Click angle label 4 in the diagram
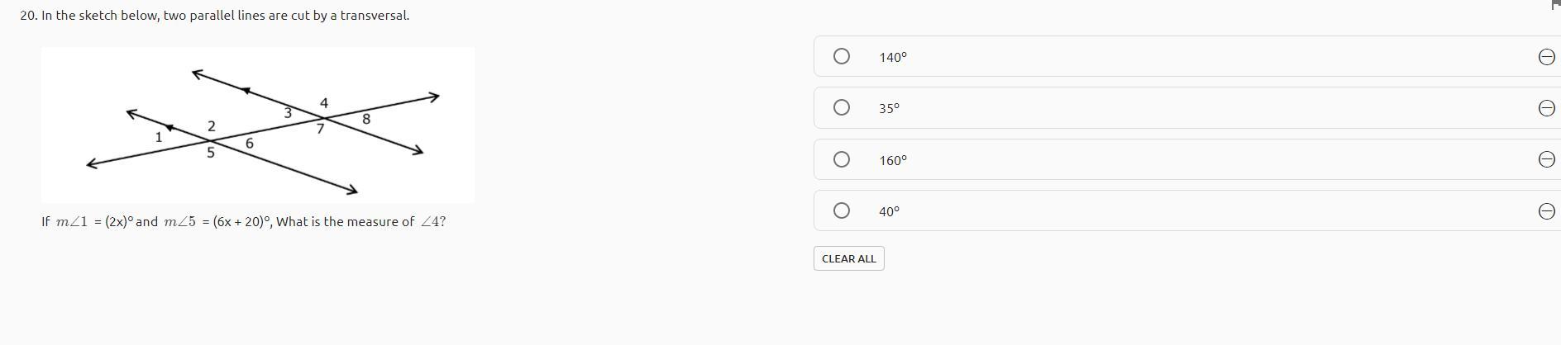The height and width of the screenshot is (345, 1561). pos(324,103)
